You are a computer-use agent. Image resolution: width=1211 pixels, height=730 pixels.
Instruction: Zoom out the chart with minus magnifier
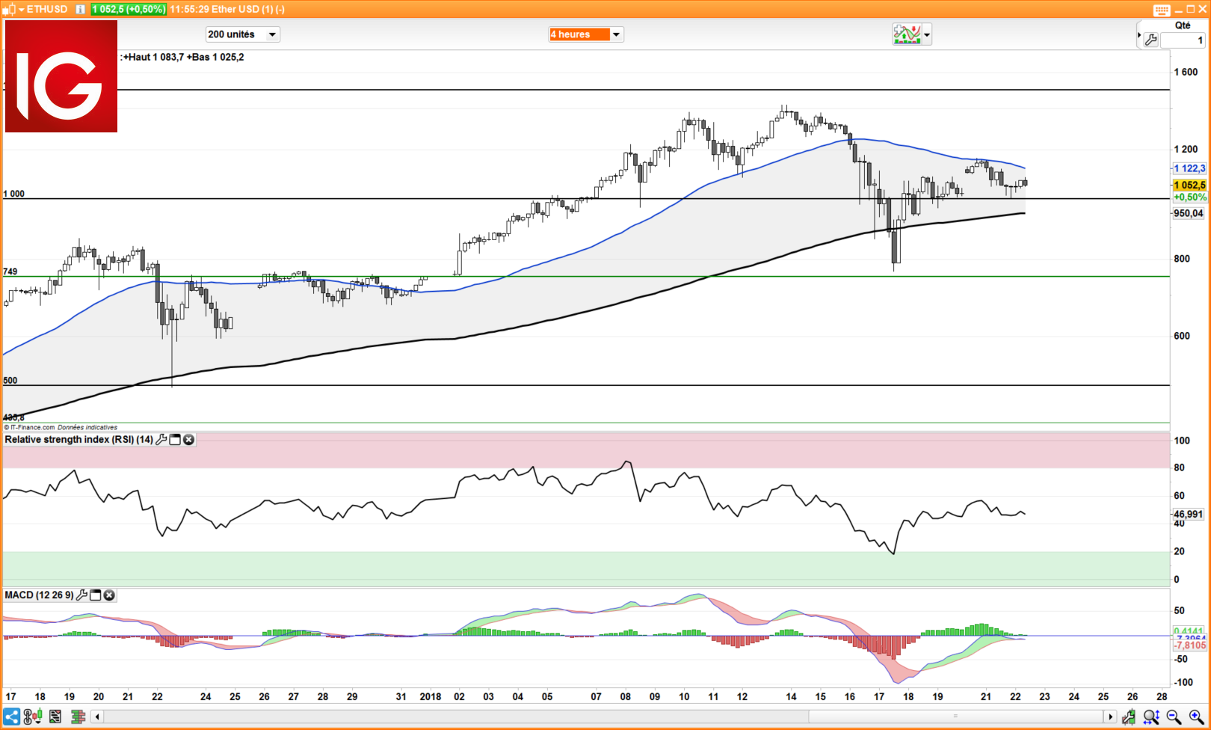click(1174, 717)
